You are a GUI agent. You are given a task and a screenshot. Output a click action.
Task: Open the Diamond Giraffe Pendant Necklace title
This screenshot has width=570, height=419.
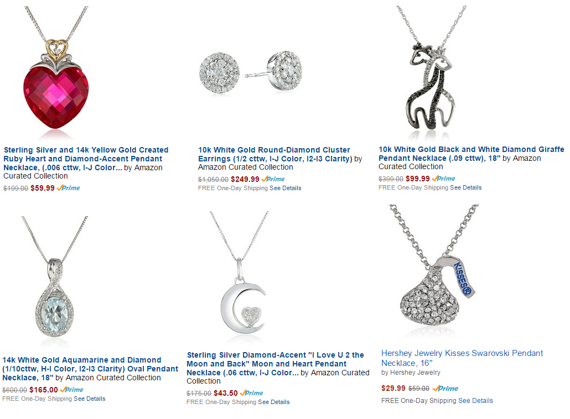pyautogui.click(x=471, y=154)
